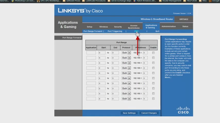Click the Linksys by Cisco logo

pyautogui.click(x=80, y=11)
